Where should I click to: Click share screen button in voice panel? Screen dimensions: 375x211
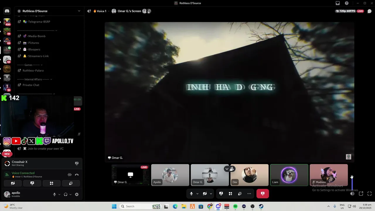tap(32, 183)
